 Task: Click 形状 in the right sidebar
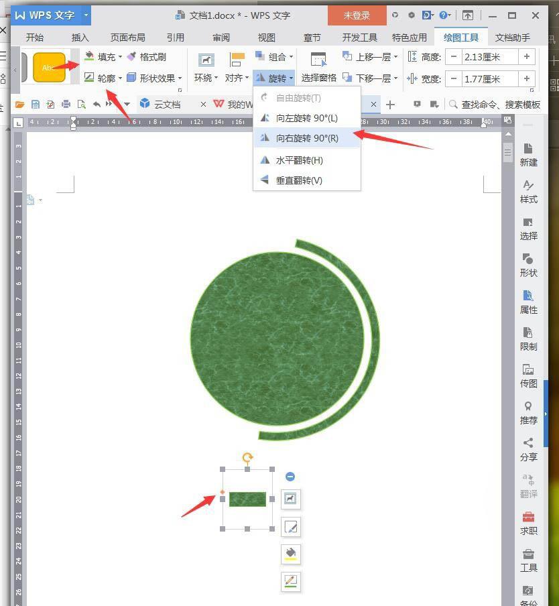528,266
